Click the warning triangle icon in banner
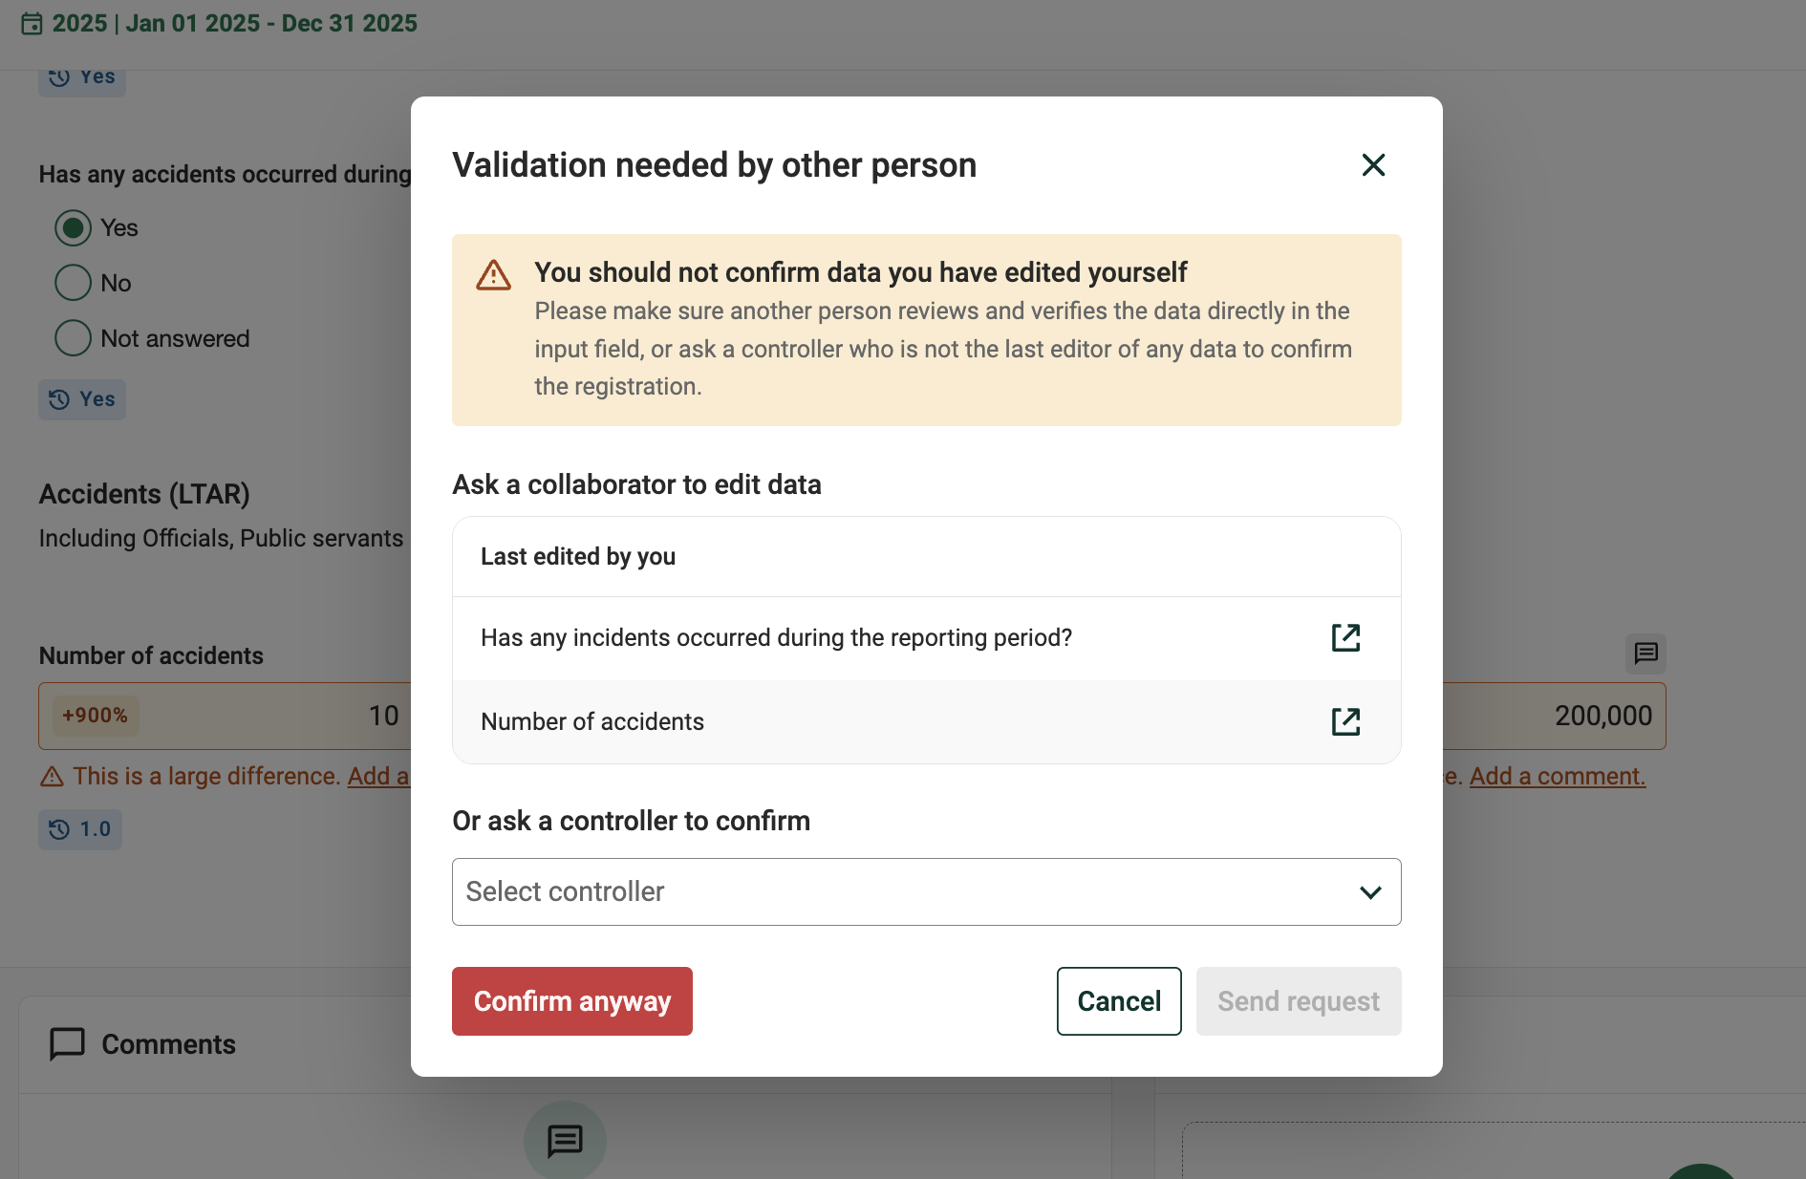 click(493, 275)
